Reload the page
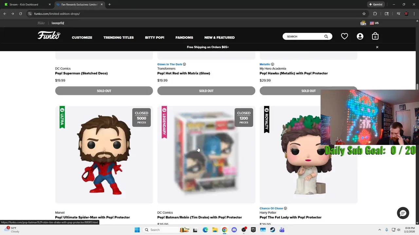 [20, 14]
